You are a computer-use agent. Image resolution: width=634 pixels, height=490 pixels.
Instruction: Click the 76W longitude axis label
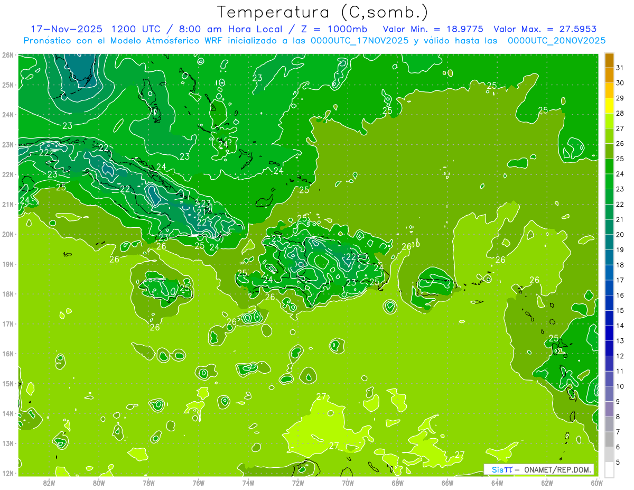[x=198, y=483]
